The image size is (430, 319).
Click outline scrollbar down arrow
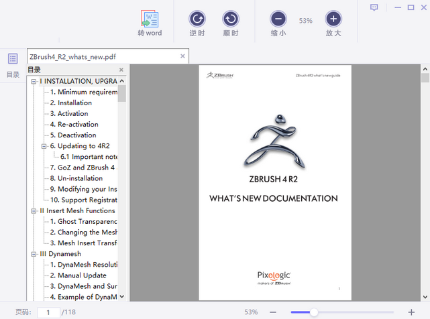(122, 296)
